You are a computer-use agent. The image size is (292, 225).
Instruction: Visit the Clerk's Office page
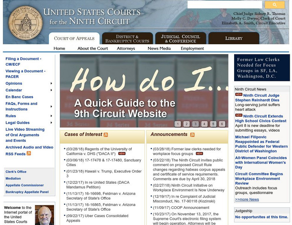point(16,172)
